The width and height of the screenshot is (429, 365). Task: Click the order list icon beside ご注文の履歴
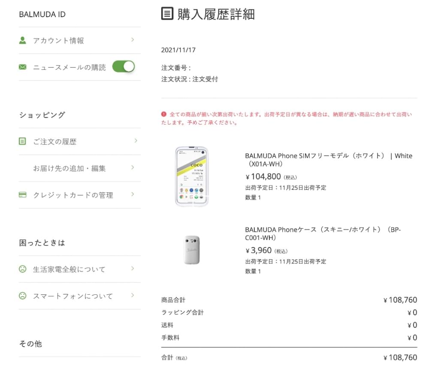pyautogui.click(x=22, y=141)
